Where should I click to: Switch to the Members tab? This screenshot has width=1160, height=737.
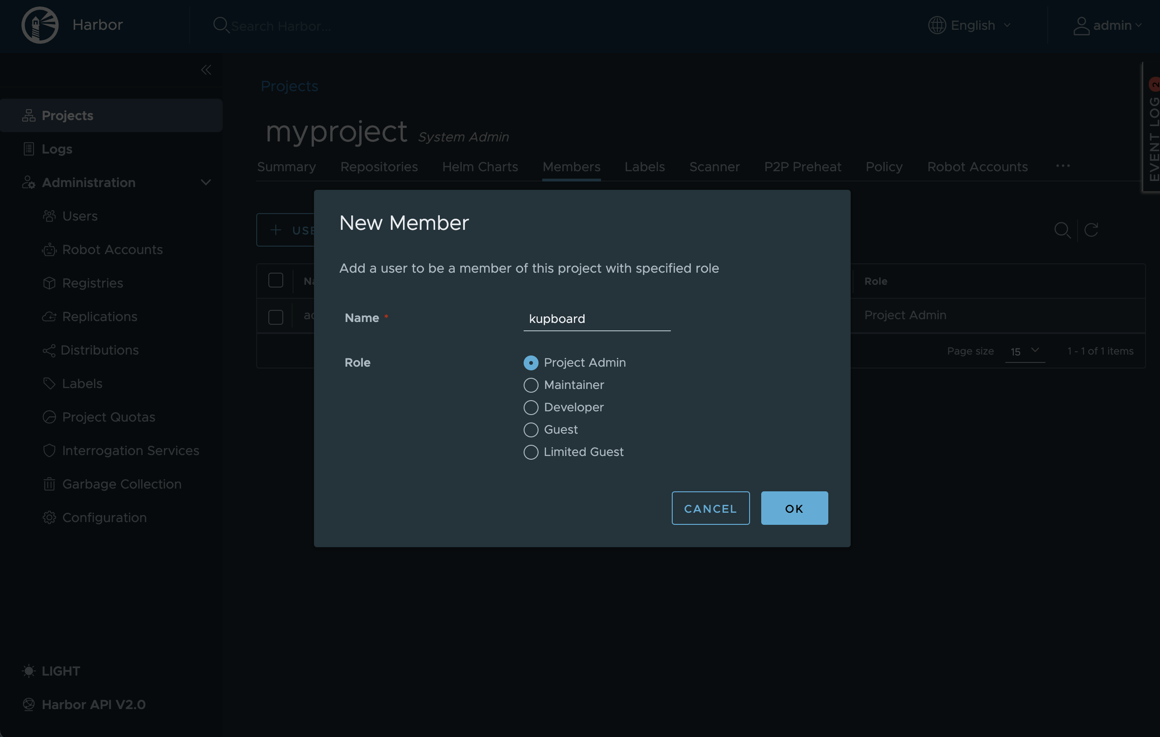(x=571, y=167)
